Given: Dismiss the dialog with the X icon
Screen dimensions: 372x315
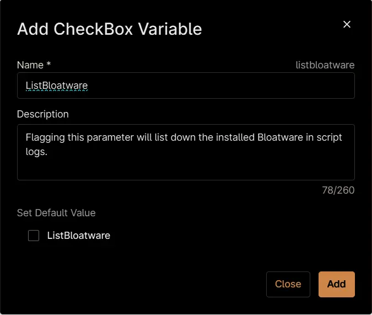Looking at the screenshot, I should click(347, 24).
